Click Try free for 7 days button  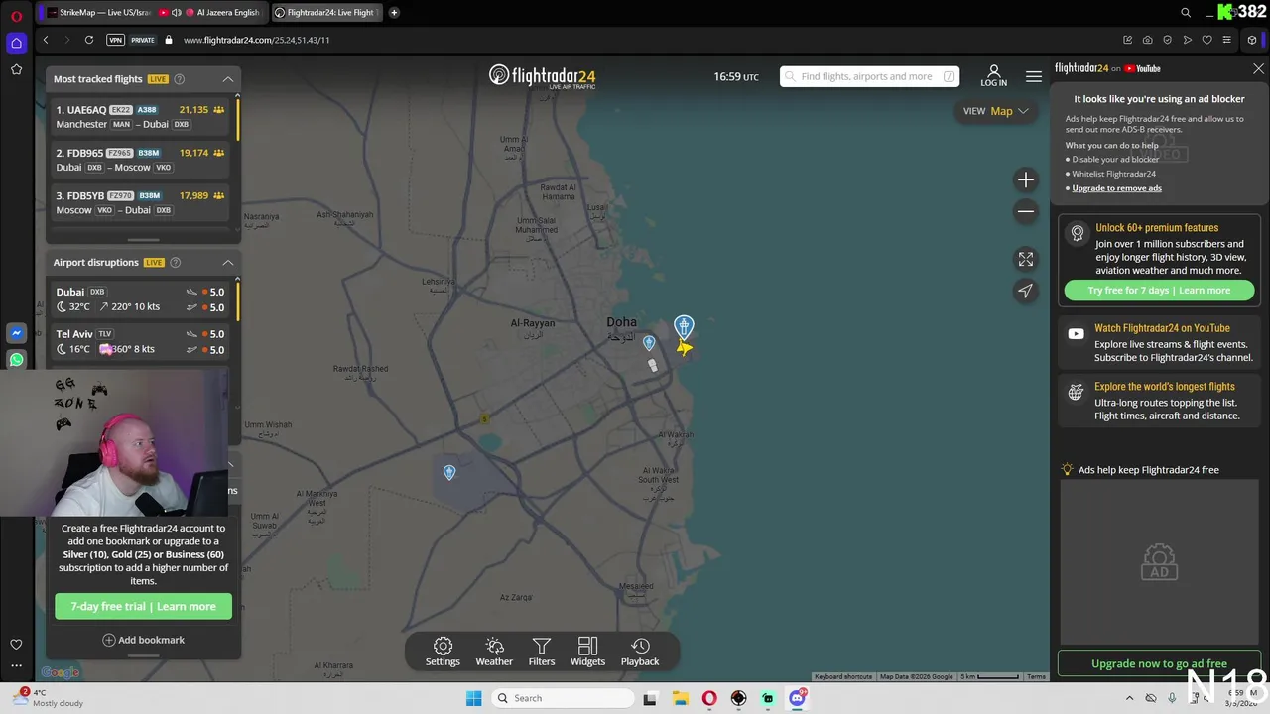1159,291
